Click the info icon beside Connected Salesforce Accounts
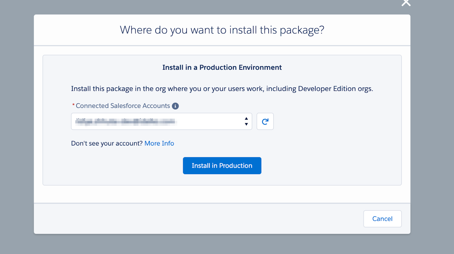This screenshot has height=254, width=454. [175, 106]
